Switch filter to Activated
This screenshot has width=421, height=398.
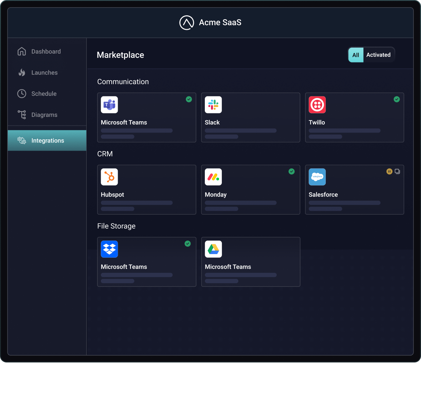pyautogui.click(x=378, y=55)
